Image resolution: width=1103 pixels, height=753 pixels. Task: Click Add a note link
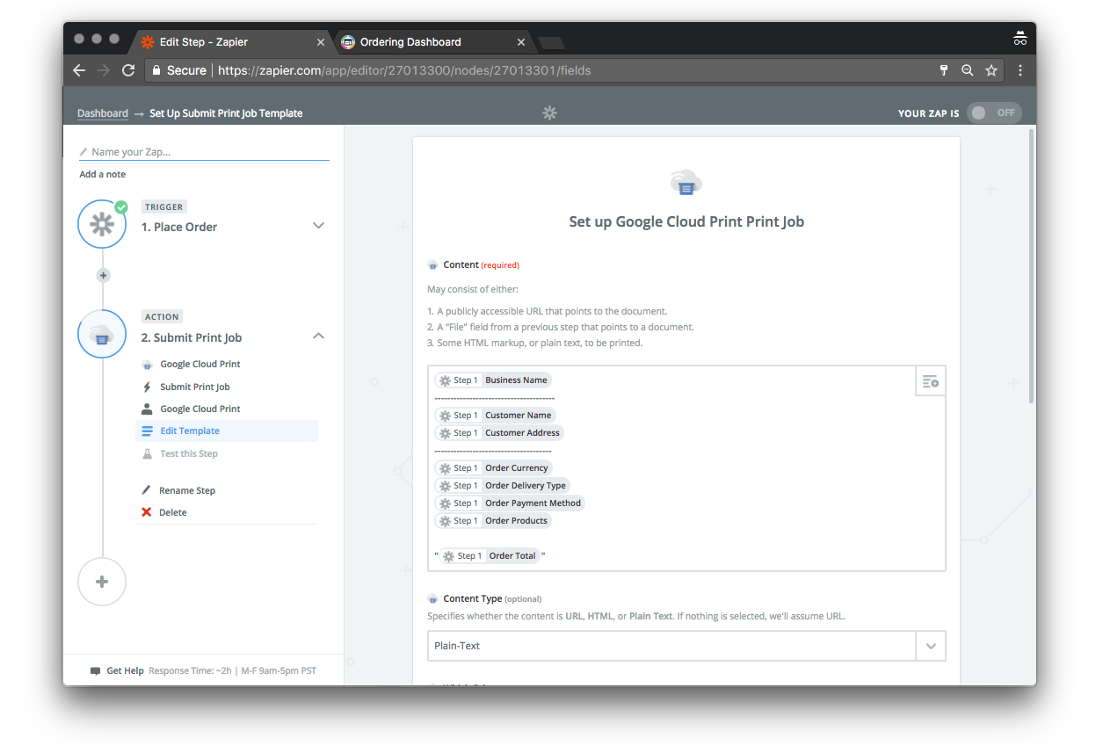click(103, 174)
